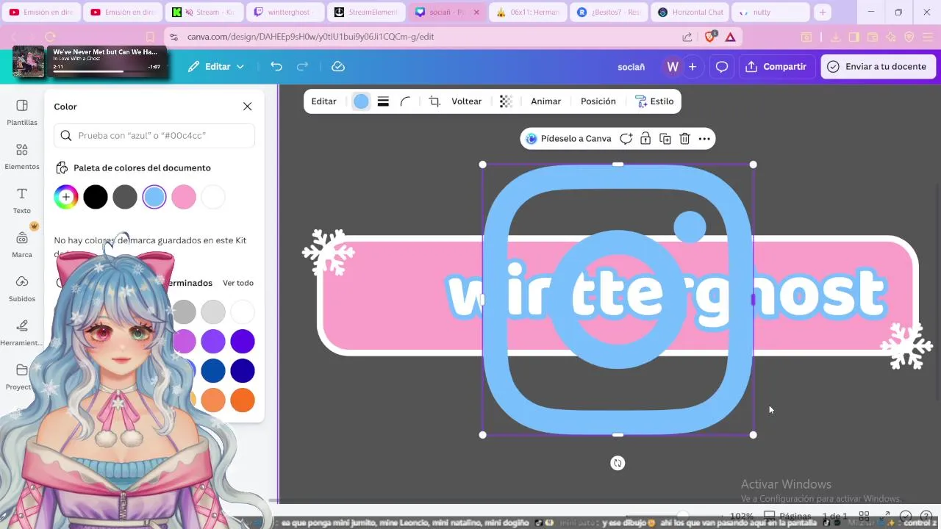Open the Voltear flip menu

tap(466, 101)
